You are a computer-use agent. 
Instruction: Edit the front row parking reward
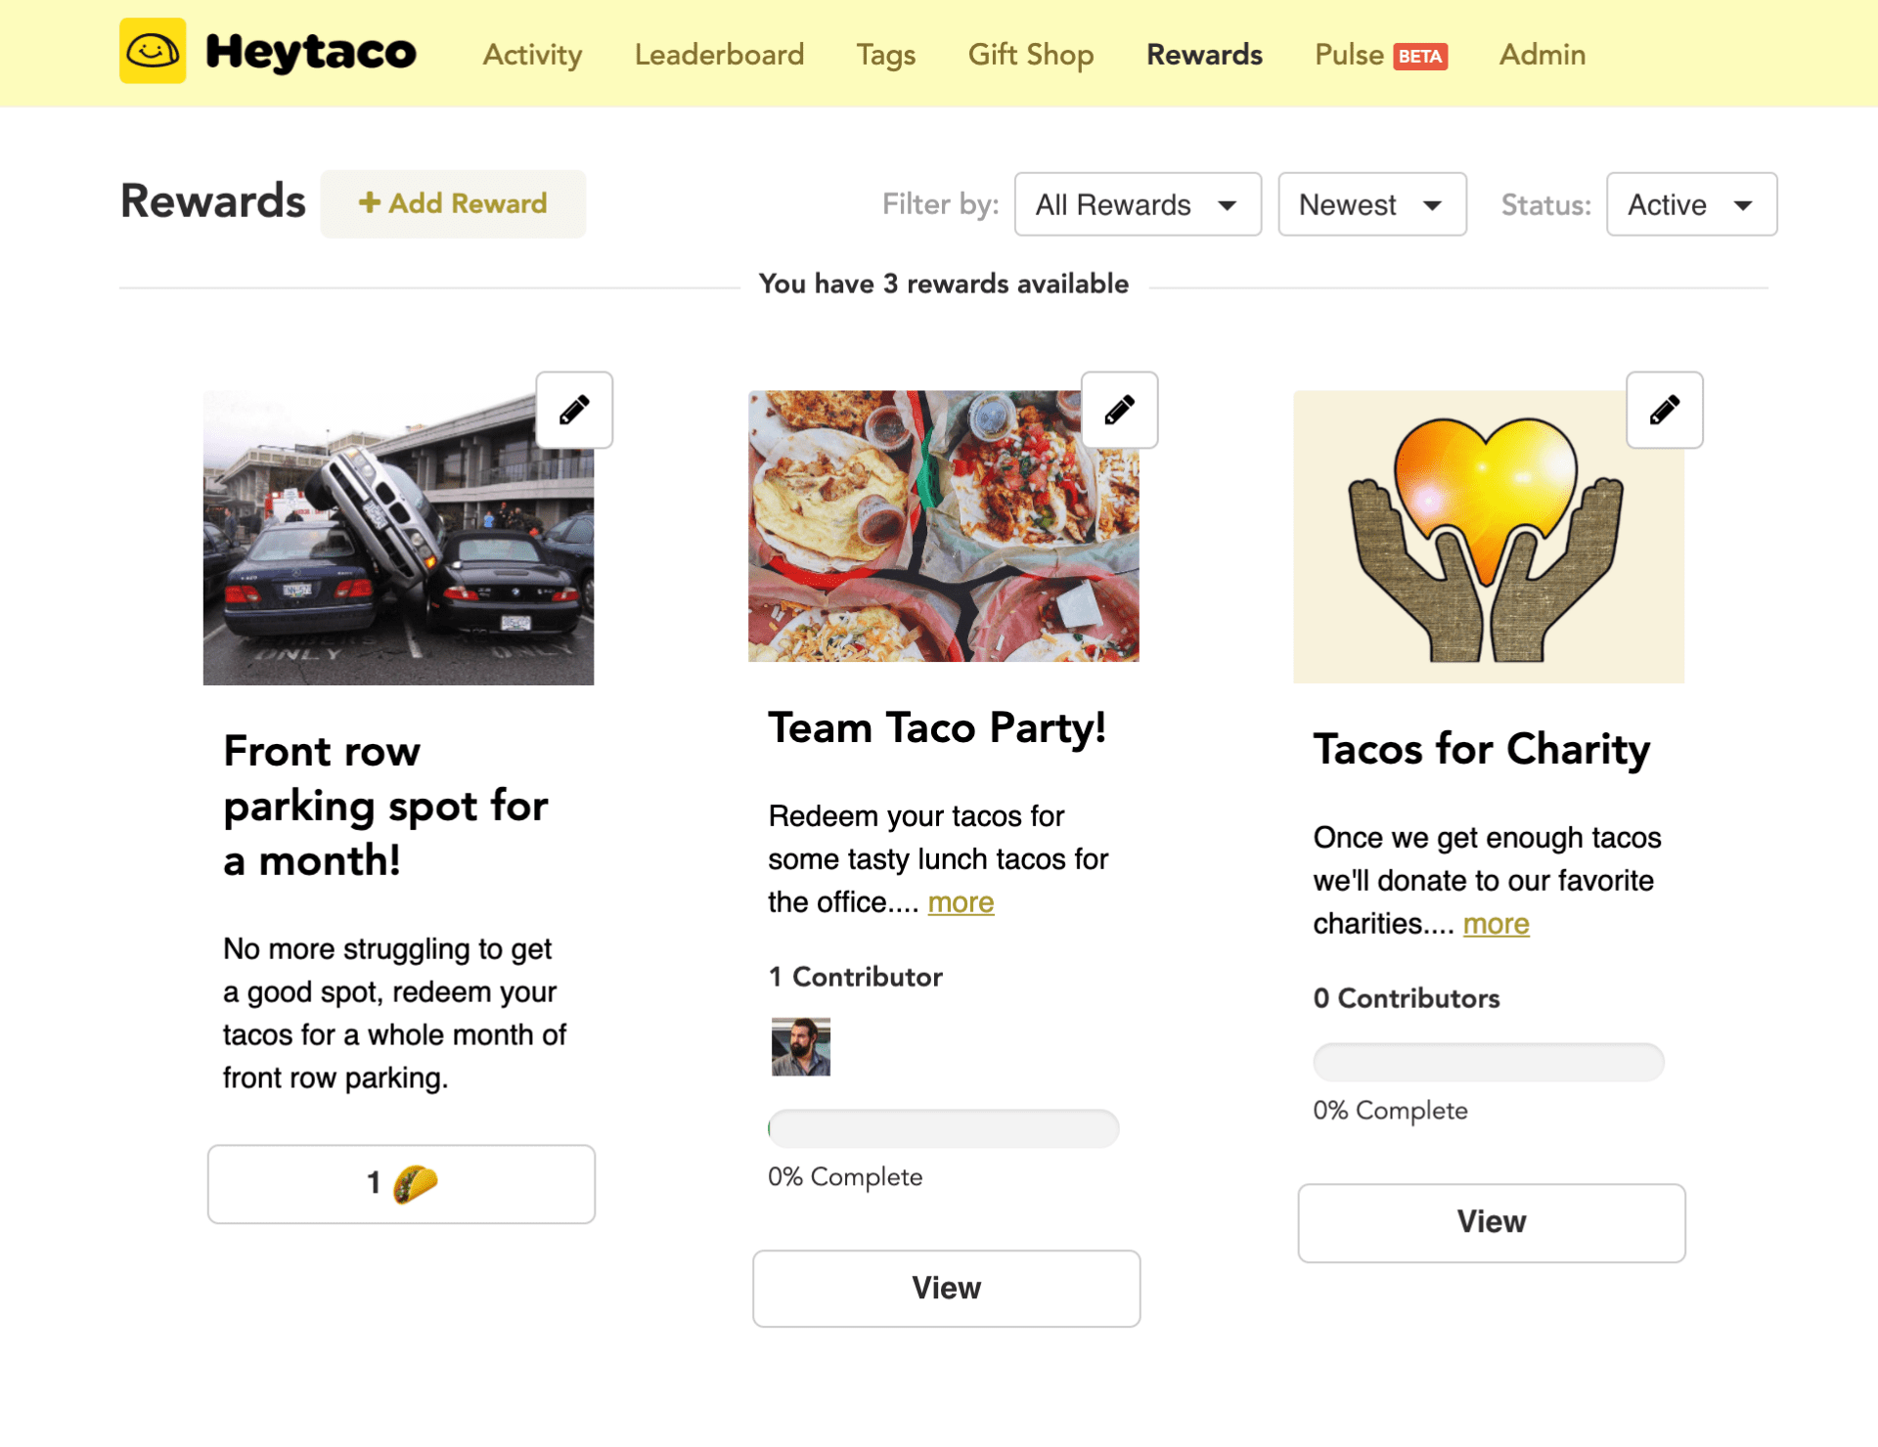pyautogui.click(x=574, y=410)
